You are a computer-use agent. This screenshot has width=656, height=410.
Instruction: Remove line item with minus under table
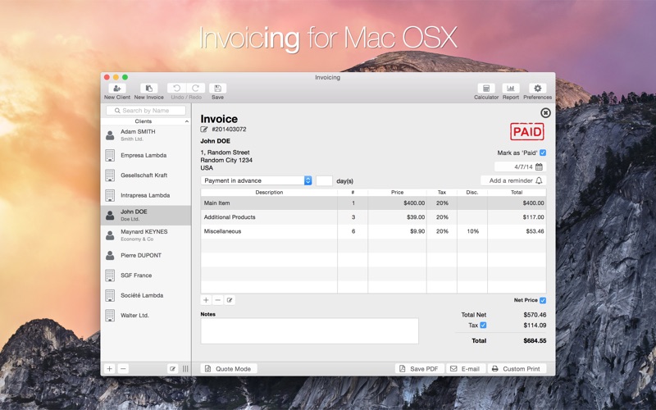click(x=217, y=300)
